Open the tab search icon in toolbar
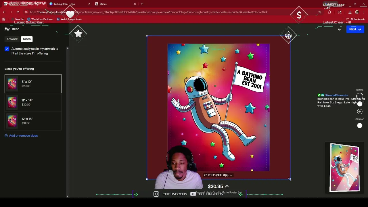Screen dimensions: 368x207 tap(340, 12)
